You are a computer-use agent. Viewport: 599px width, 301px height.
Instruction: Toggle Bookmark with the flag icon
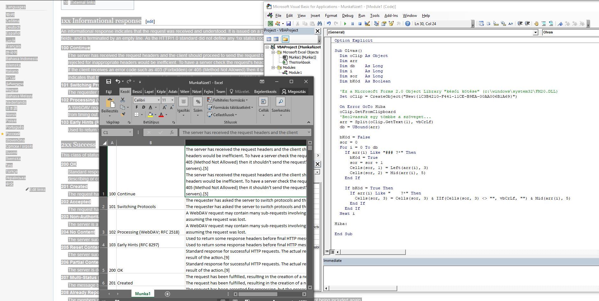click(560, 24)
